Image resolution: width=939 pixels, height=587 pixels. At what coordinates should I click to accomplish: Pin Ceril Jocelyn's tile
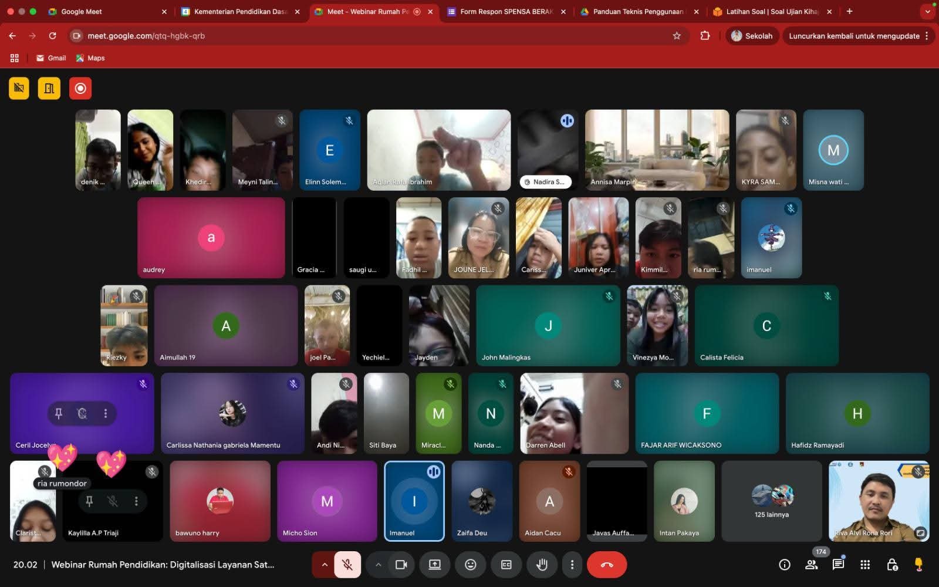pos(59,414)
